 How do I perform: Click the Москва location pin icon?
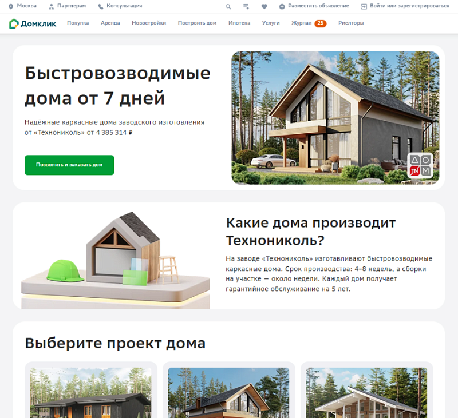[x=11, y=6]
